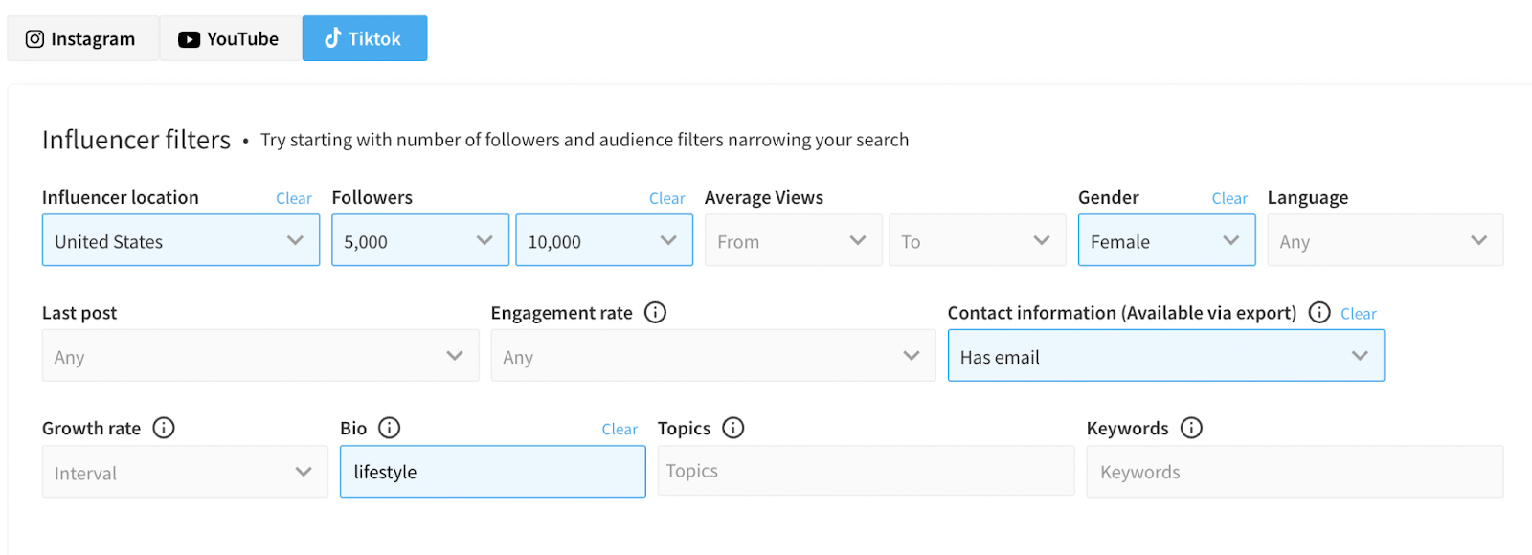
Task: Clear the Followers filter
Action: click(666, 199)
